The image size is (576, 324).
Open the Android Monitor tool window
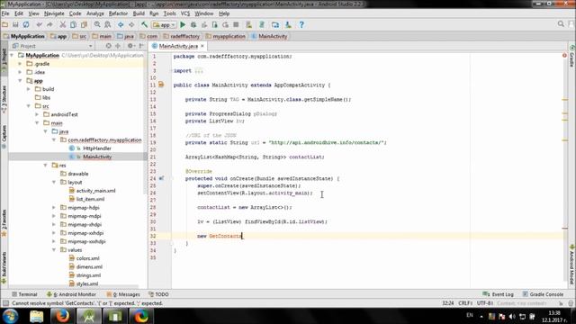(71, 294)
